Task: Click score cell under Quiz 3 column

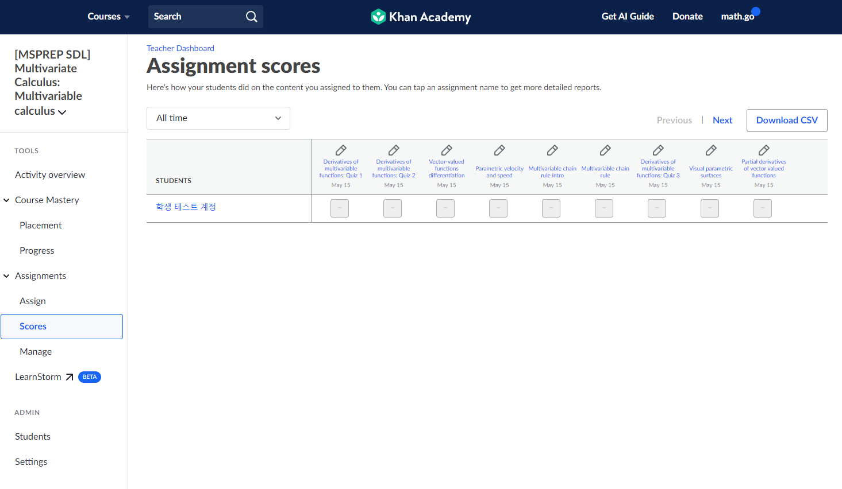Action: click(657, 208)
